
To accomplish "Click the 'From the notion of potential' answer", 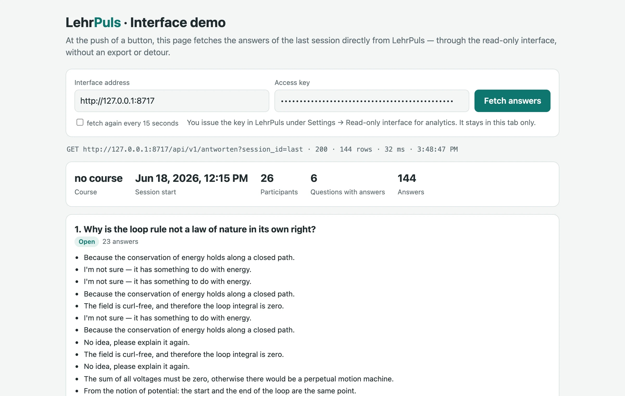I will [220, 391].
